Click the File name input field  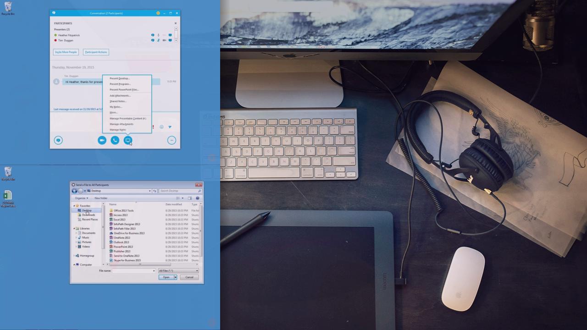point(133,270)
